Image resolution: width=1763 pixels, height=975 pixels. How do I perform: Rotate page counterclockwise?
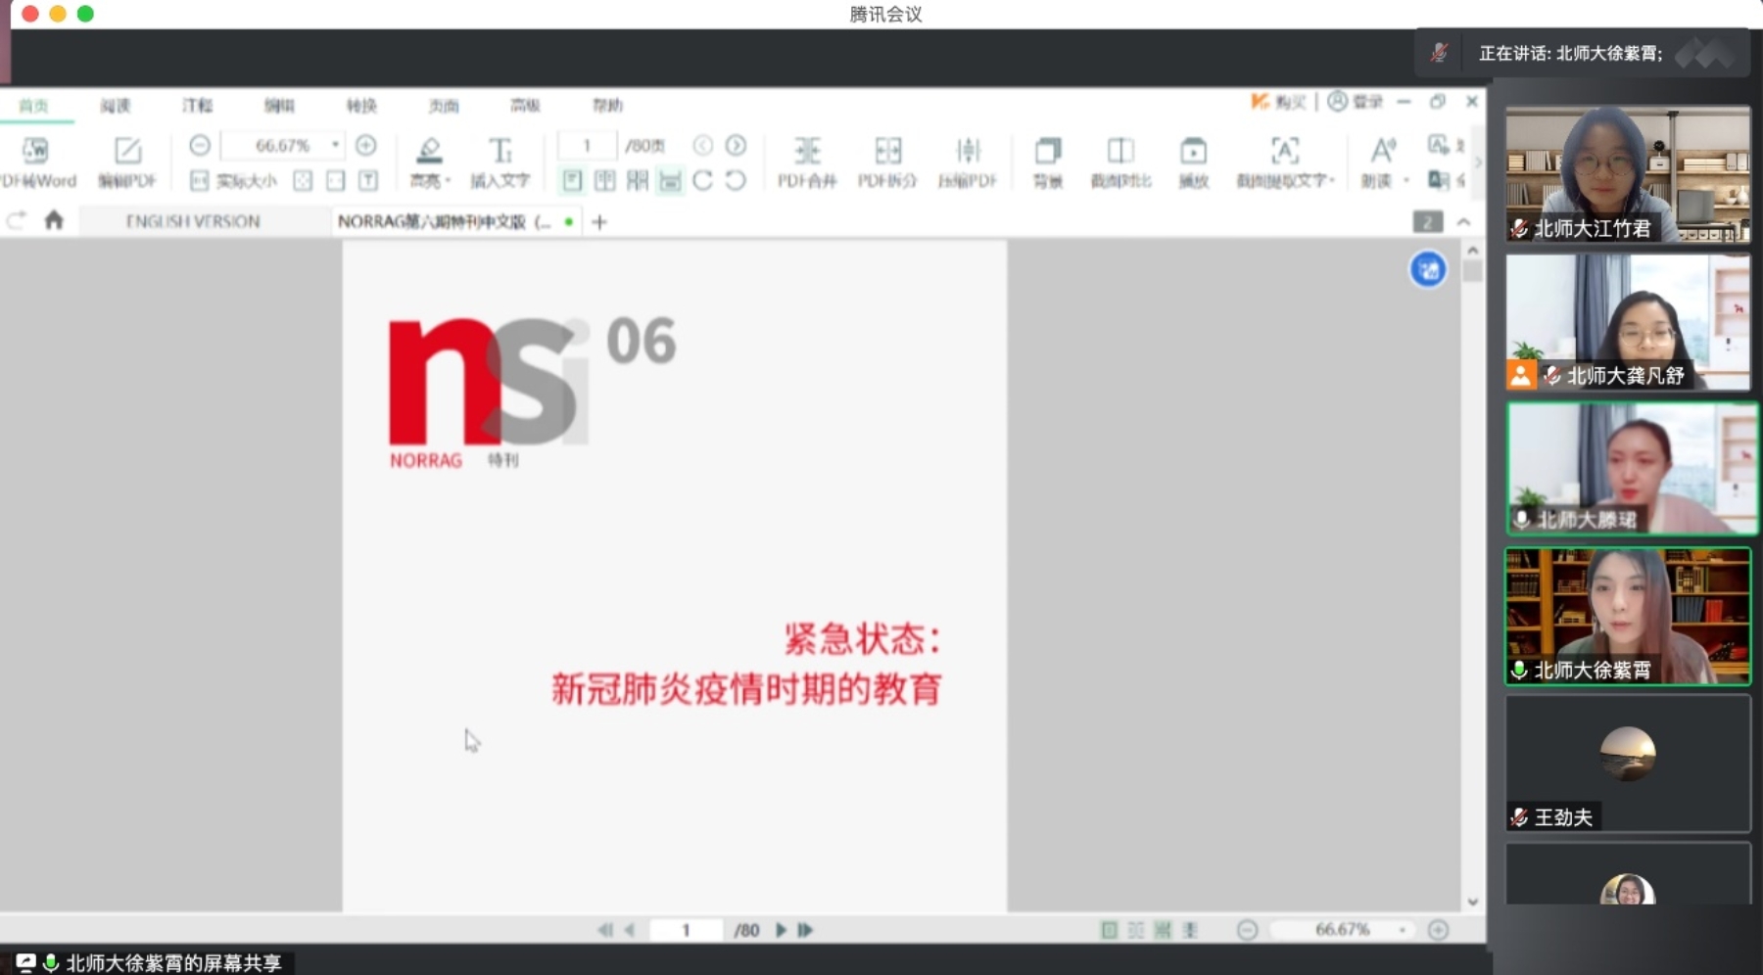737,181
